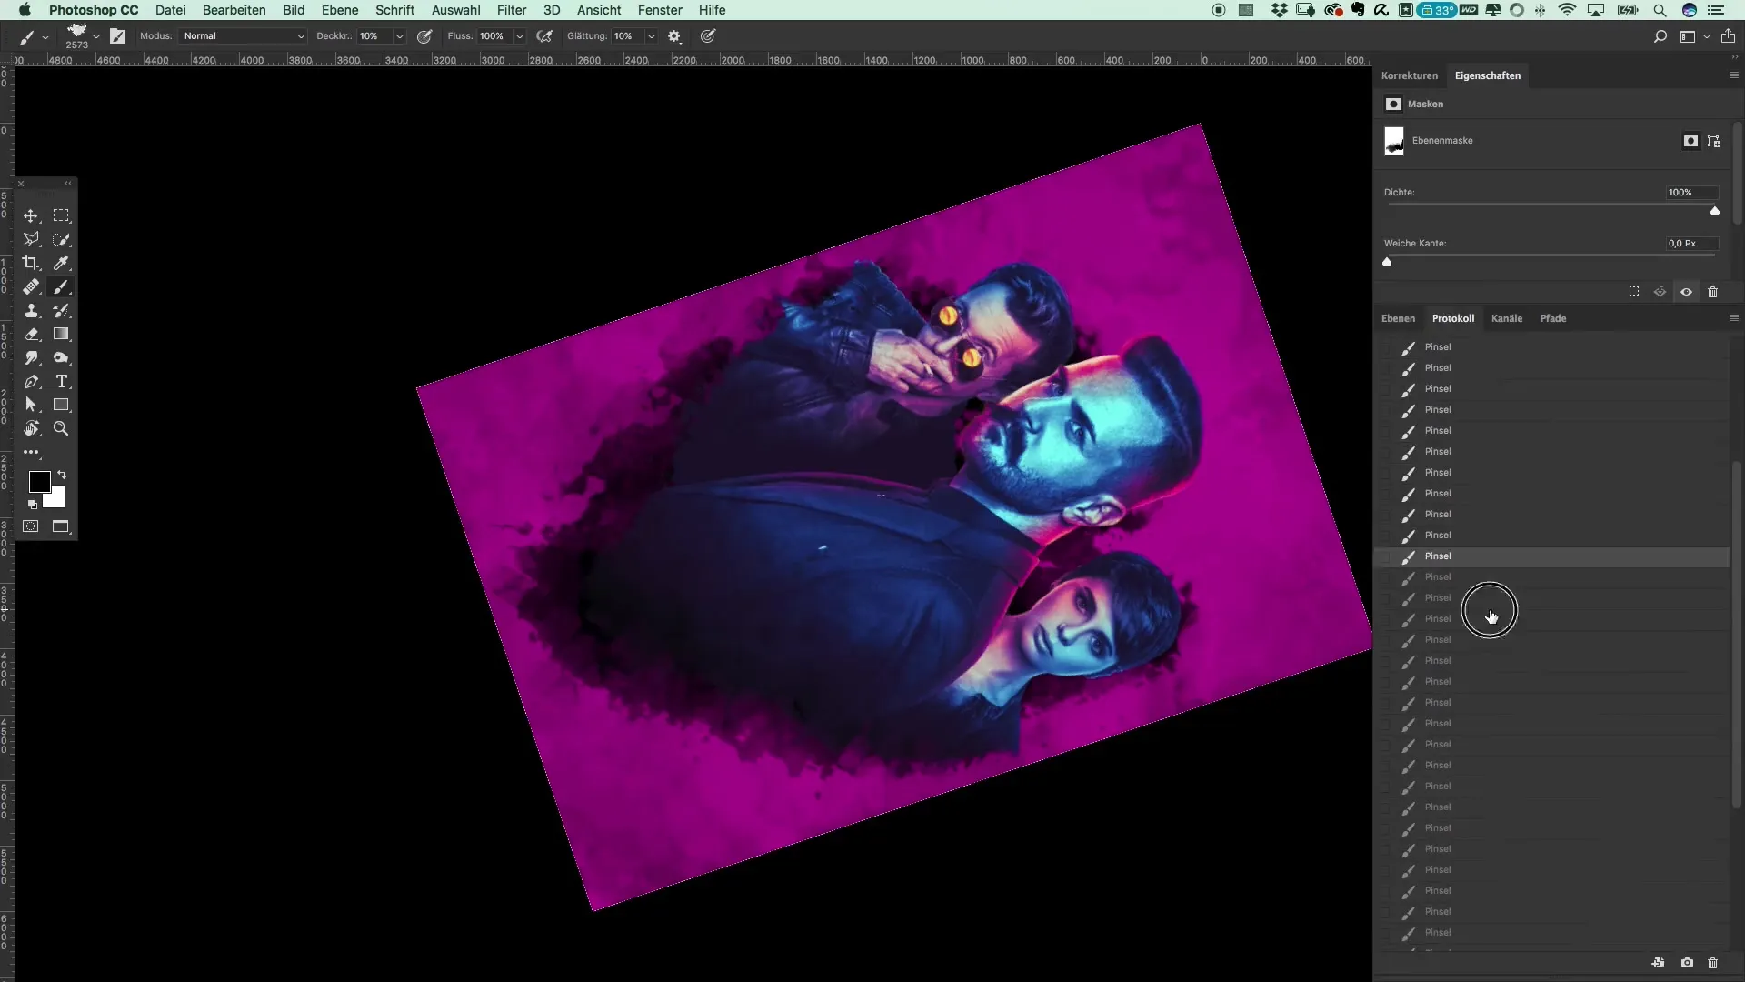This screenshot has height=982, width=1745.
Task: Switch to the Korrekturen tab
Action: pyautogui.click(x=1410, y=75)
